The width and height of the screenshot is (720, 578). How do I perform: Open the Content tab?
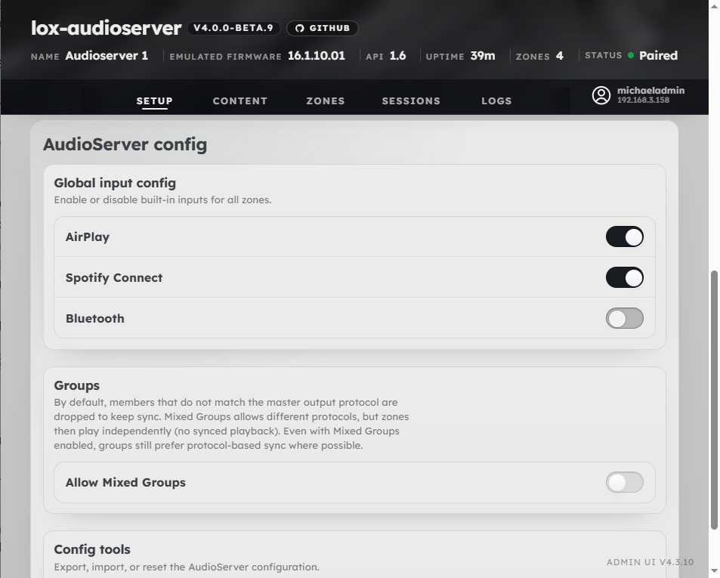(x=239, y=100)
